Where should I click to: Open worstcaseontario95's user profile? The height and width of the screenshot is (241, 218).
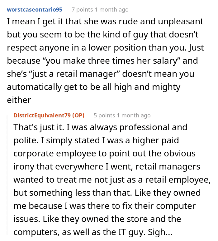coord(35,10)
